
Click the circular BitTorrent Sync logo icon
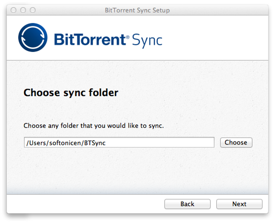pos(33,37)
